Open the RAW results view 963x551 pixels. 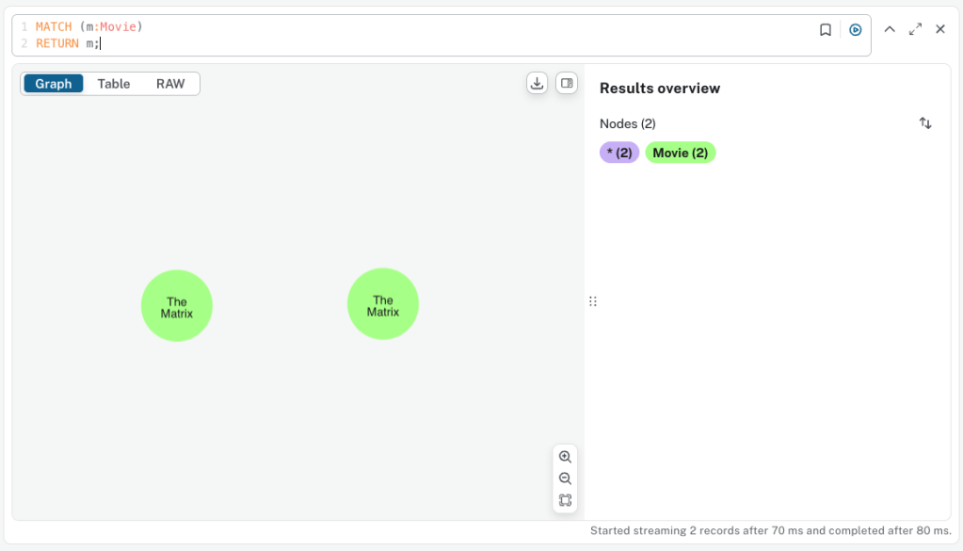click(x=170, y=83)
